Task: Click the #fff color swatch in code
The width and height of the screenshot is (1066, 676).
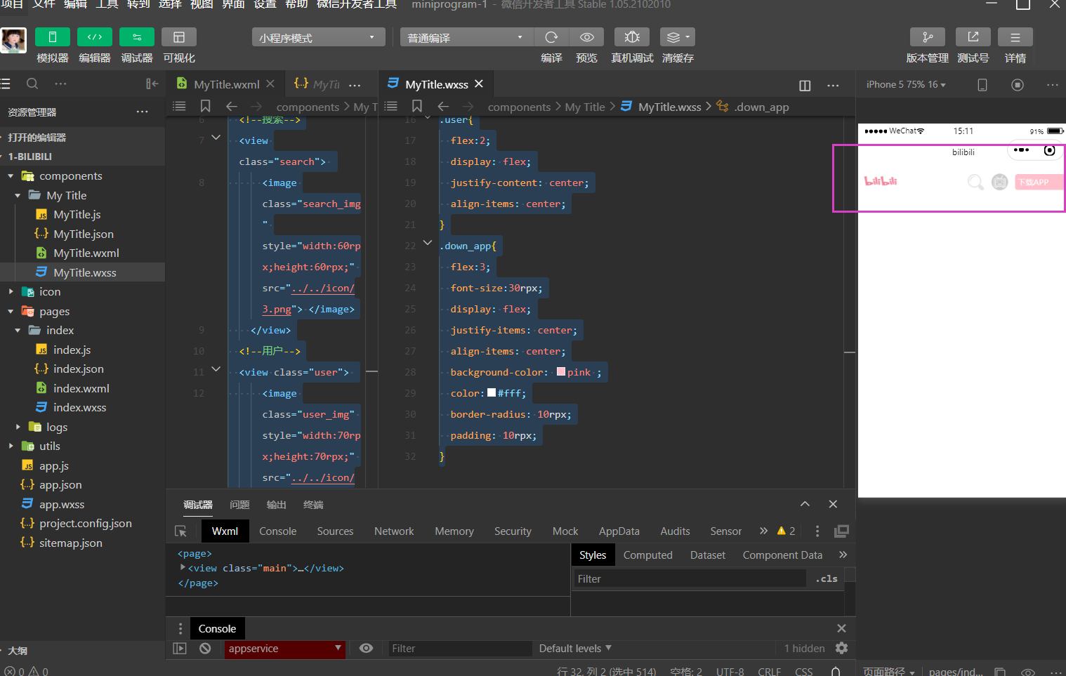Action: (492, 392)
